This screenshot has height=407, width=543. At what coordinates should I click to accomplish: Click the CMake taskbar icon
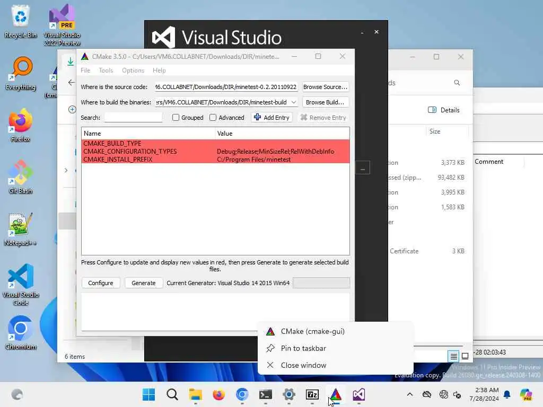point(336,394)
